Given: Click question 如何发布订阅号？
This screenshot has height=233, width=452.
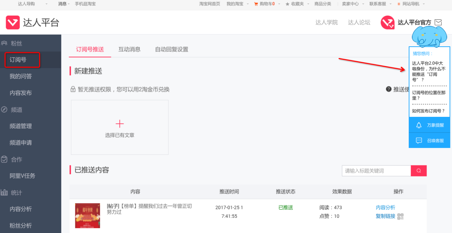Looking at the screenshot, I should coord(428,110).
